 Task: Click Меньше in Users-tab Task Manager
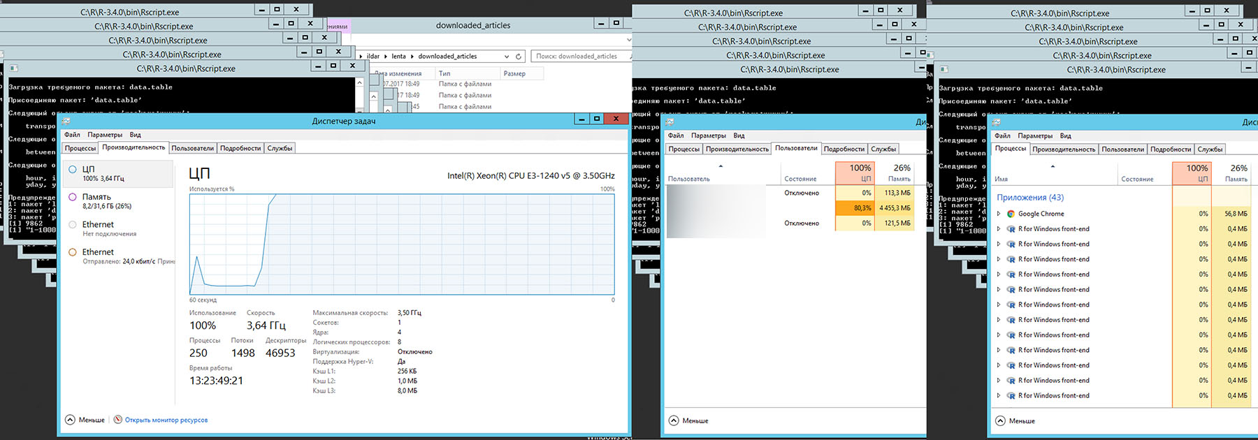[689, 420]
